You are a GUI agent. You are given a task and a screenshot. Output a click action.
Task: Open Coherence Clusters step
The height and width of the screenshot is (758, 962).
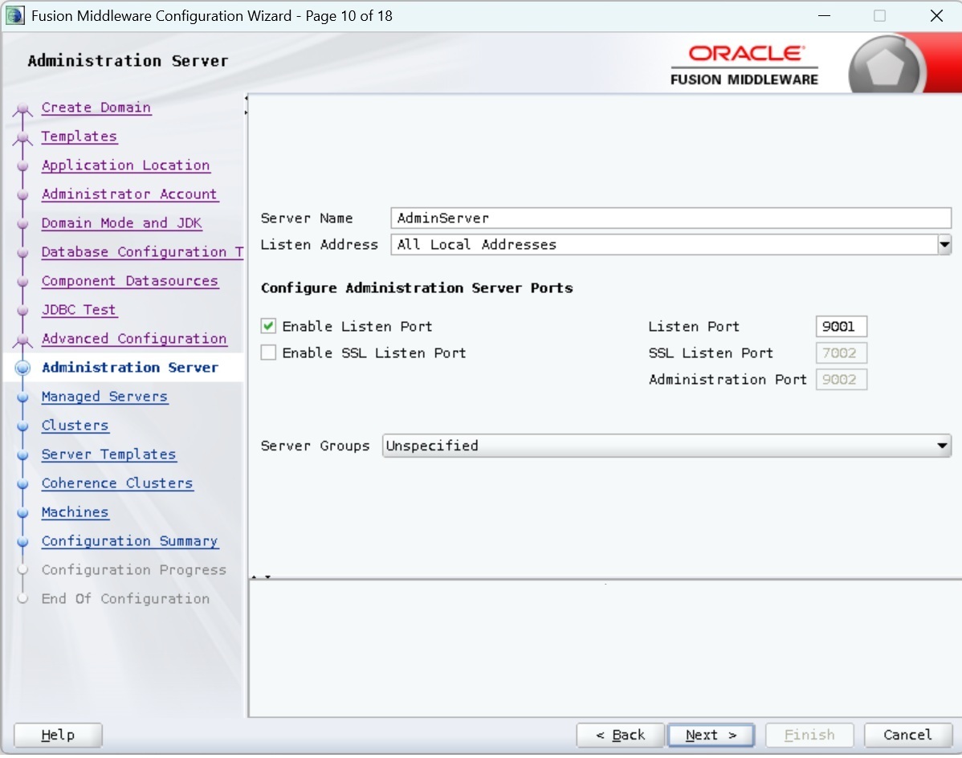(x=117, y=483)
